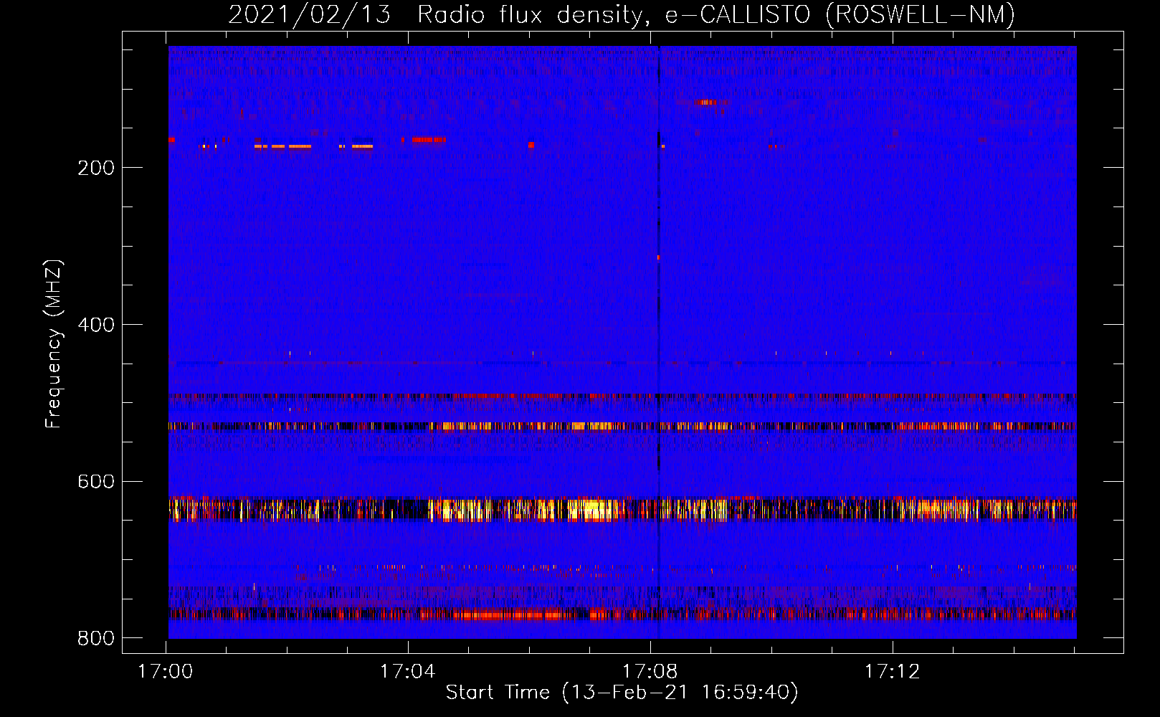
Task: Click the 'Start Time (13-Feb-21 16:59:40)' label
Action: point(622,692)
